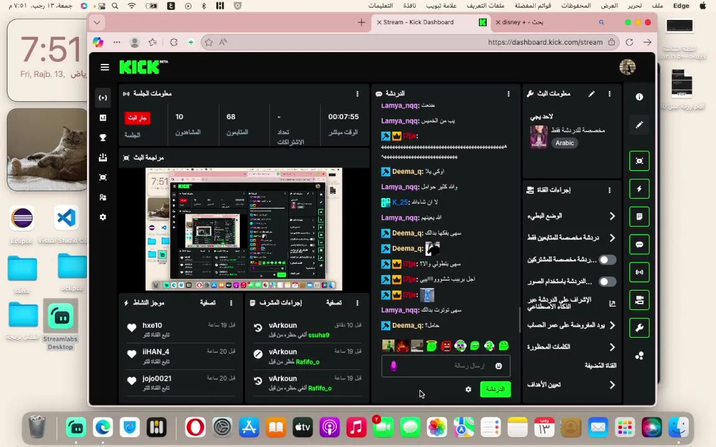Click the purple microphone icon in chat input
The height and width of the screenshot is (447, 716).
coord(393,366)
